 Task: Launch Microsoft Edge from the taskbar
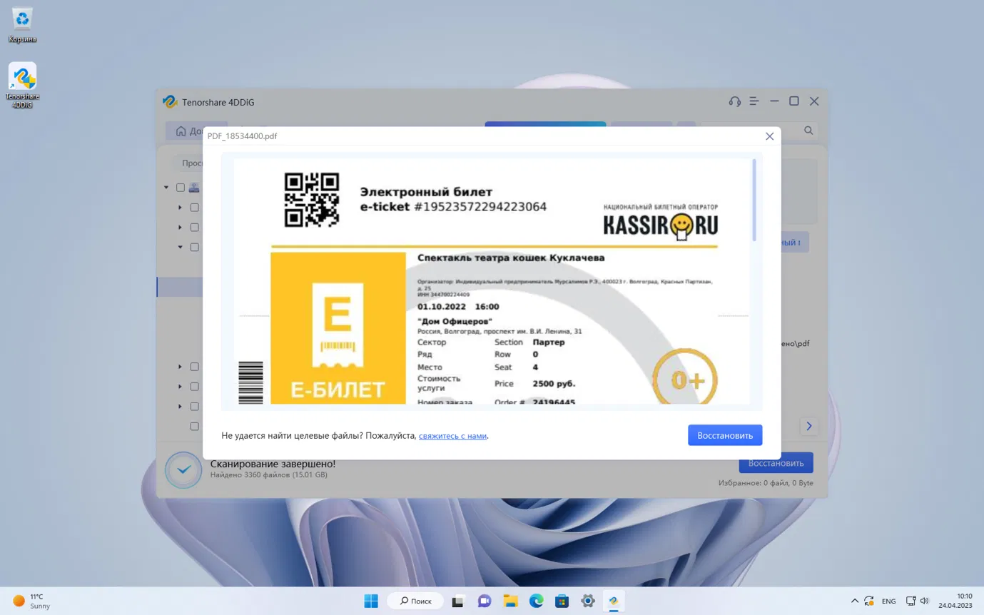536,601
